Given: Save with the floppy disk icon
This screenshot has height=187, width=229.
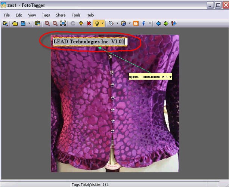Looking at the screenshot, I should click(23, 24).
